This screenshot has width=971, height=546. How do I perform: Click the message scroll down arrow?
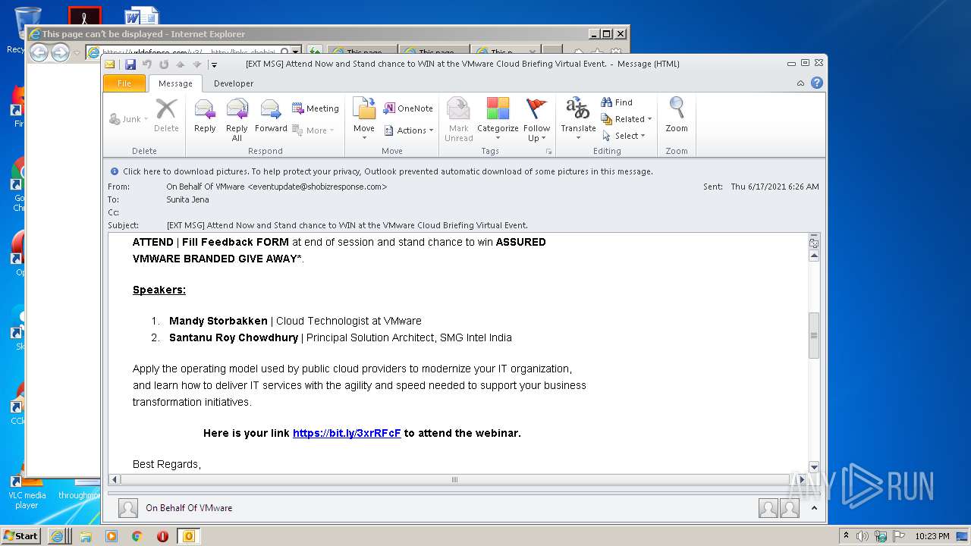(814, 467)
